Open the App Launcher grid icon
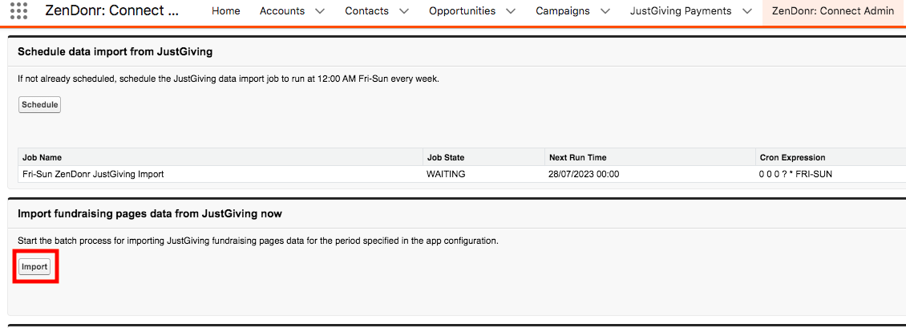 (19, 11)
